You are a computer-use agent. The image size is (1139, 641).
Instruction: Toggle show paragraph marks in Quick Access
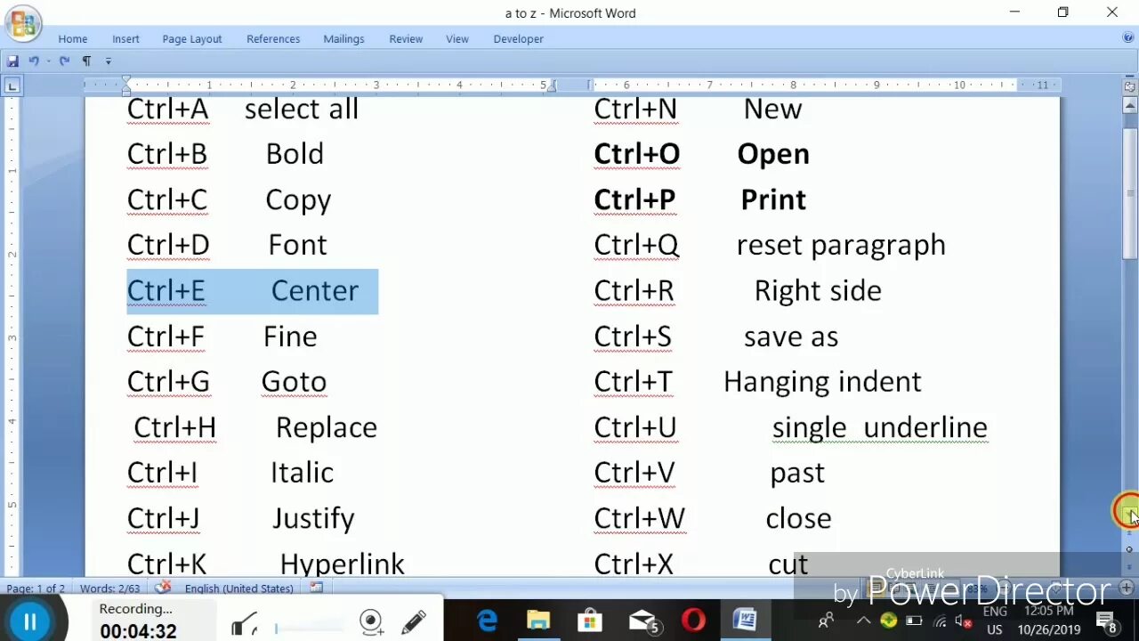coord(86,61)
